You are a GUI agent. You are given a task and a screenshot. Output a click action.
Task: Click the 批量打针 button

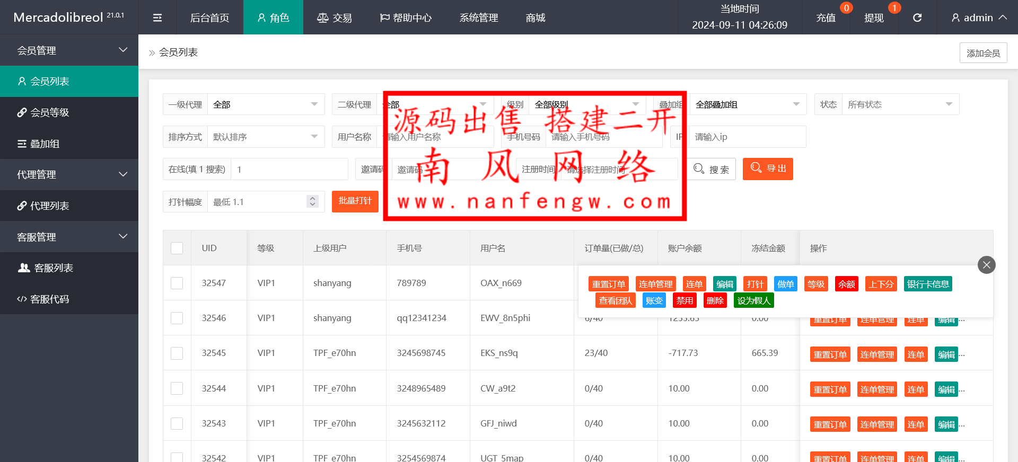355,201
